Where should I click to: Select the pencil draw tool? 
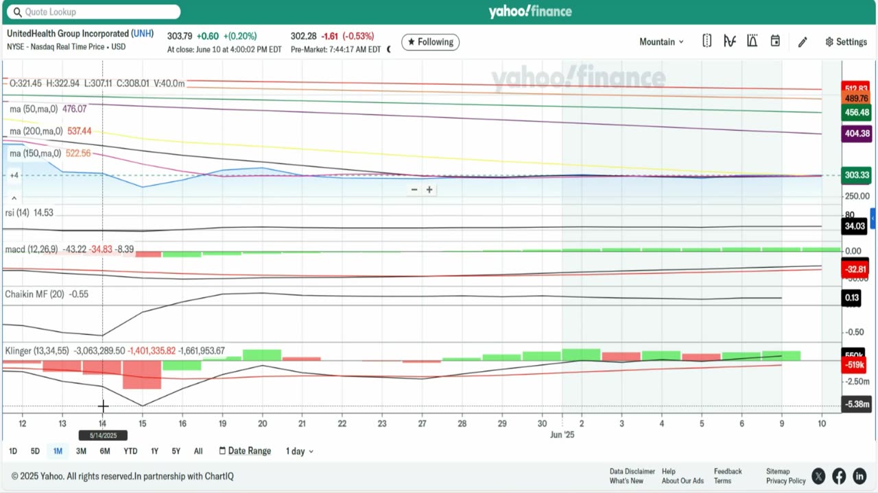click(x=803, y=42)
